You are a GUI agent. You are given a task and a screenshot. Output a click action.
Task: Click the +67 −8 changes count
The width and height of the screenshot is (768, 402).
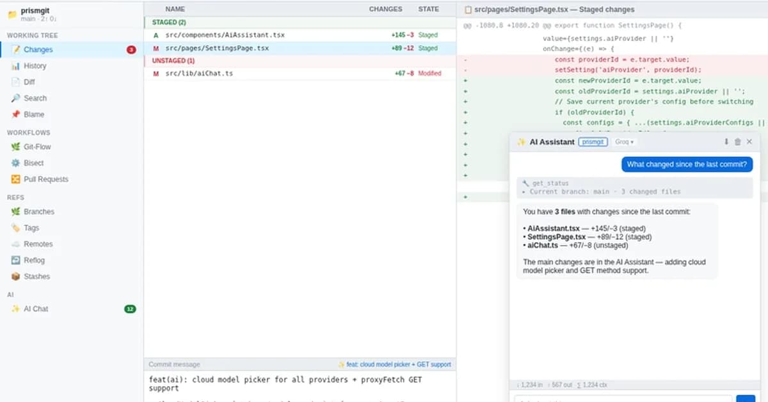404,74
